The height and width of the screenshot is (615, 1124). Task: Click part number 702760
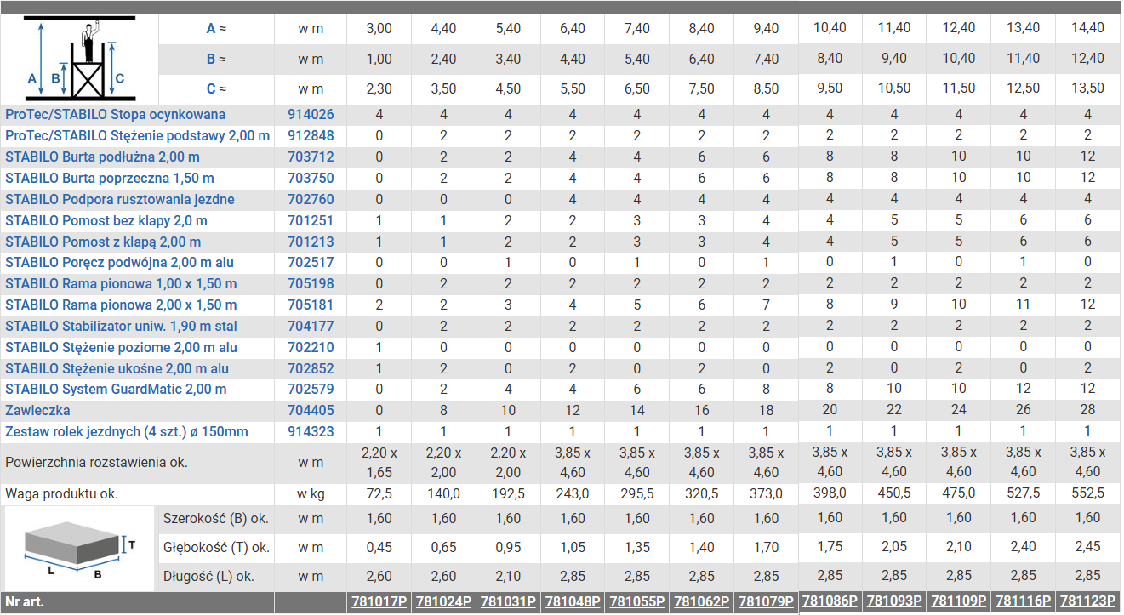310,200
